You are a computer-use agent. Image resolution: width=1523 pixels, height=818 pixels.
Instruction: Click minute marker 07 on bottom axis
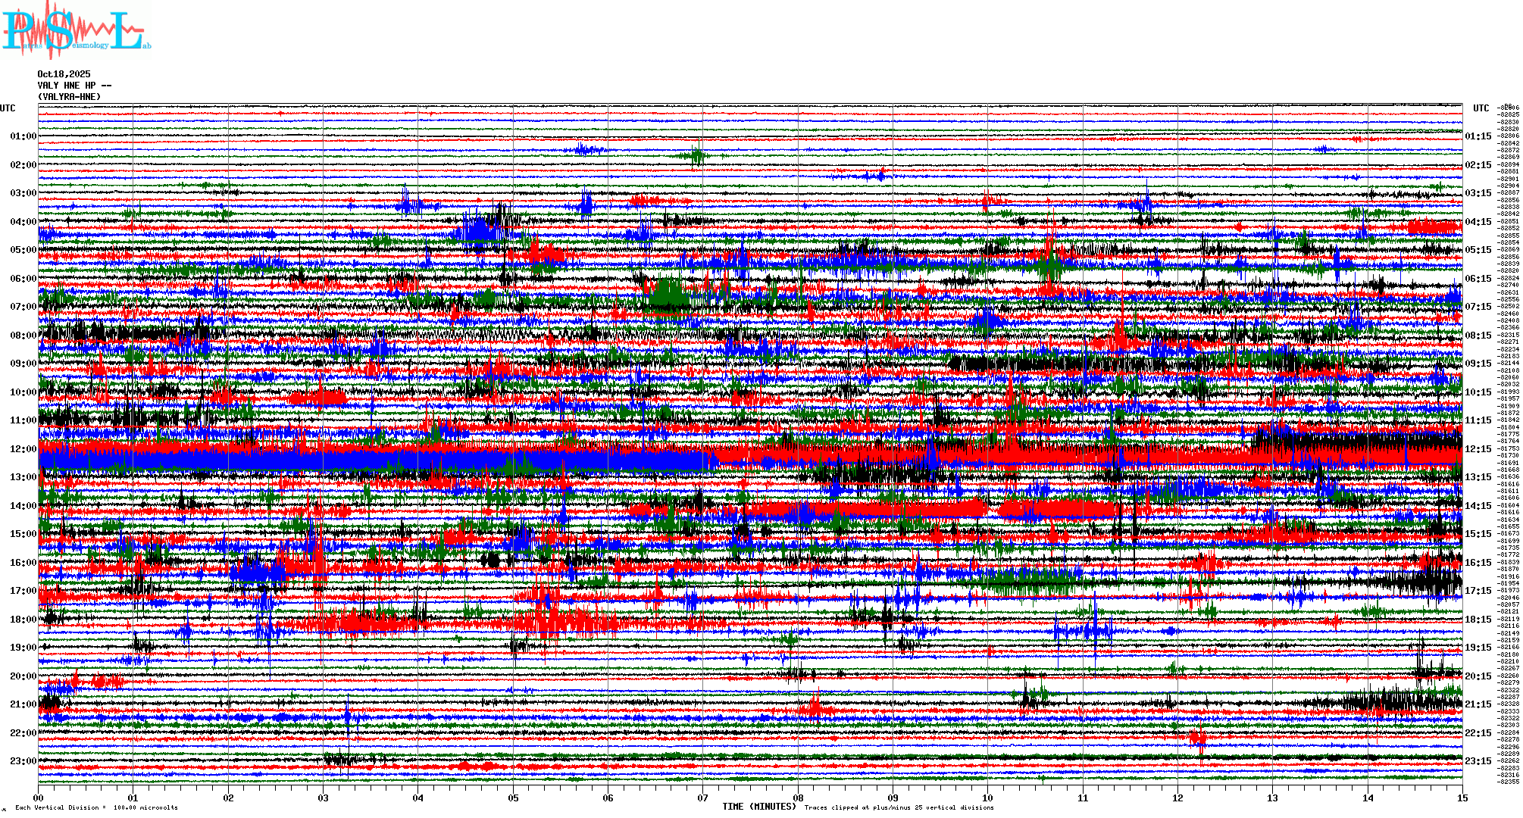click(x=703, y=798)
